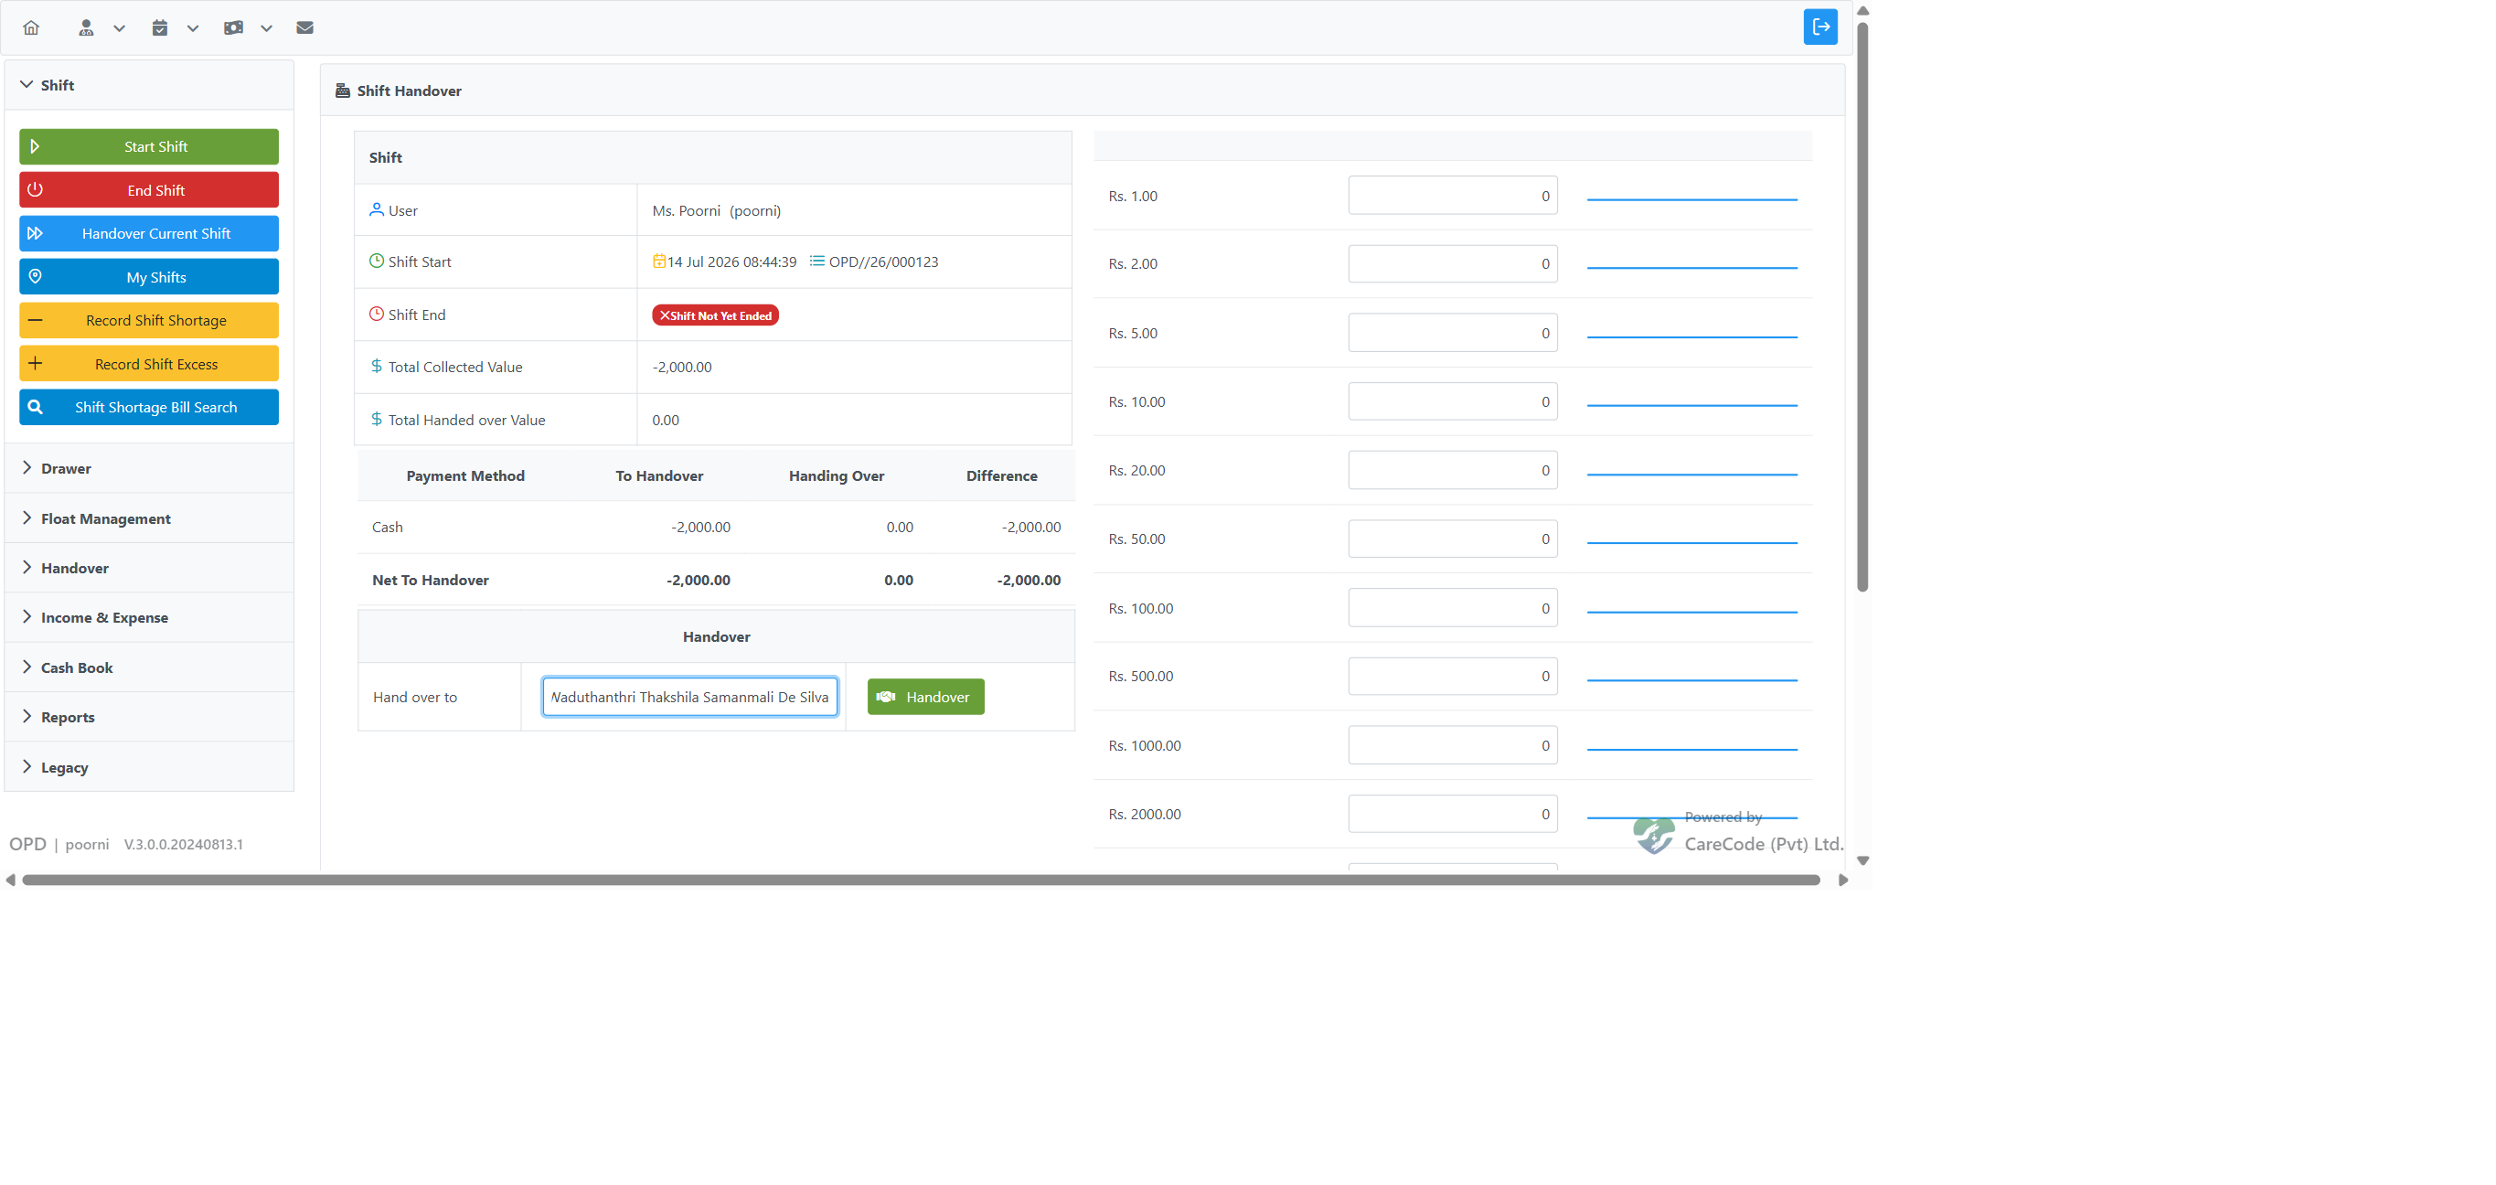This screenshot has width=2496, height=1185.
Task: Click the blue logout icon button
Action: [1819, 27]
